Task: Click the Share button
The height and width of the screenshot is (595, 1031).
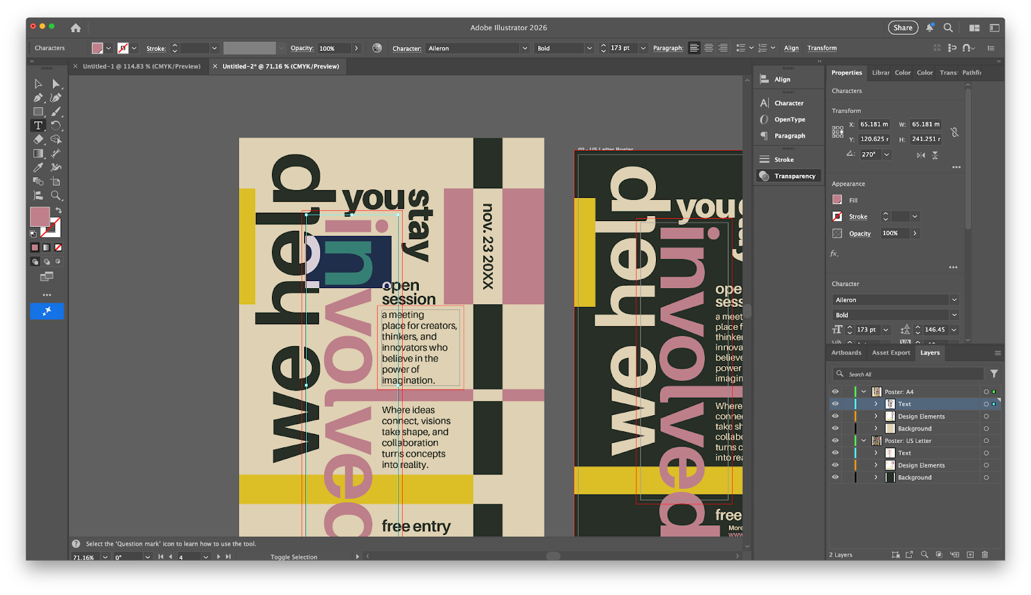Action: click(x=902, y=27)
